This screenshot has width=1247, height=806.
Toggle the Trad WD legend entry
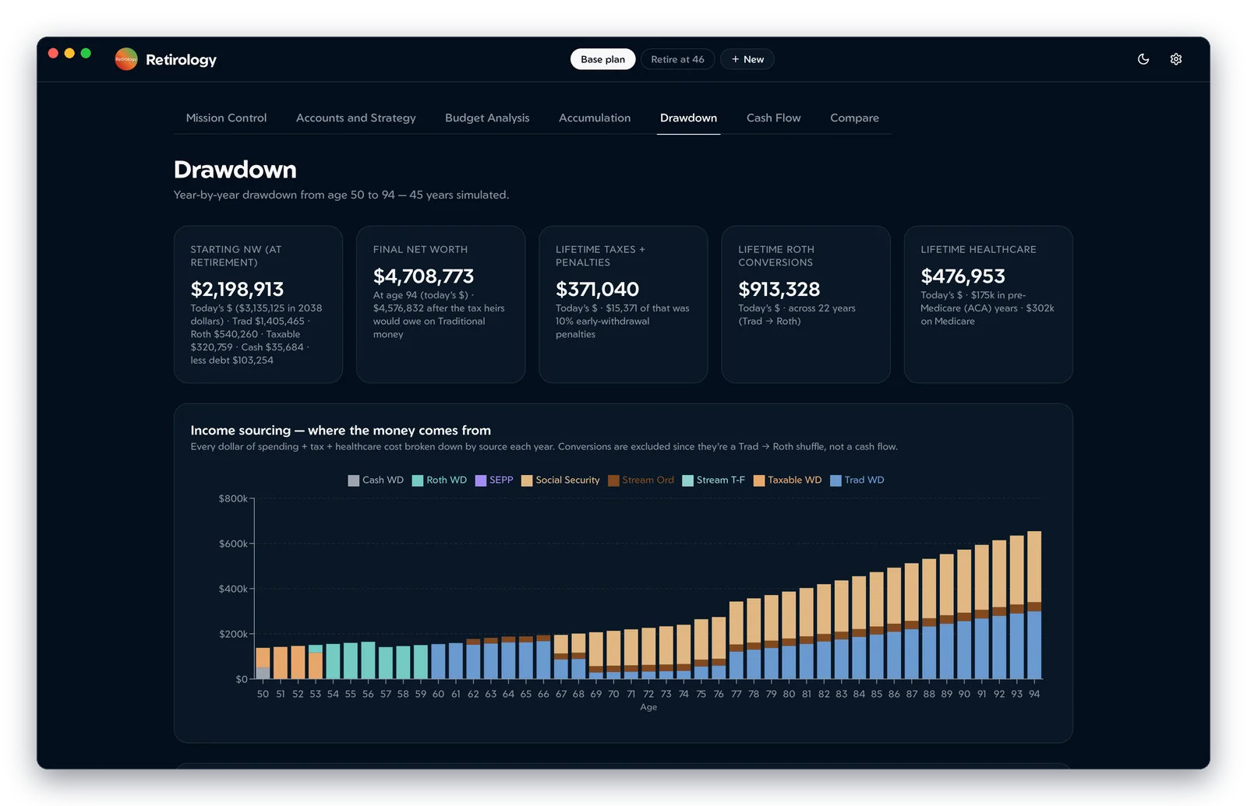point(857,480)
